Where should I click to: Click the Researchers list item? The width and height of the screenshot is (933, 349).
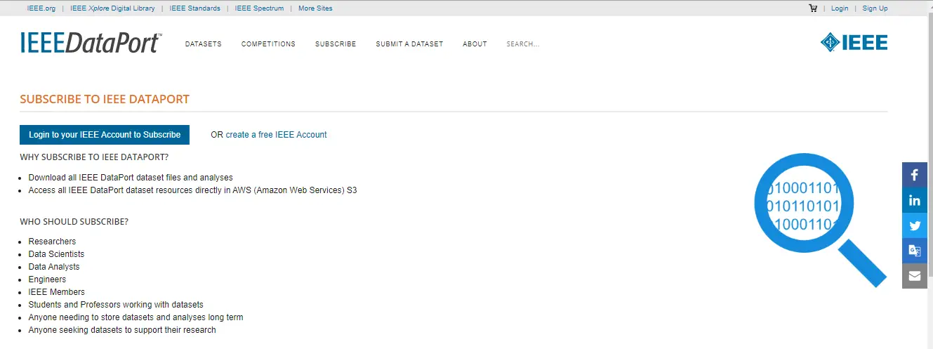point(52,242)
